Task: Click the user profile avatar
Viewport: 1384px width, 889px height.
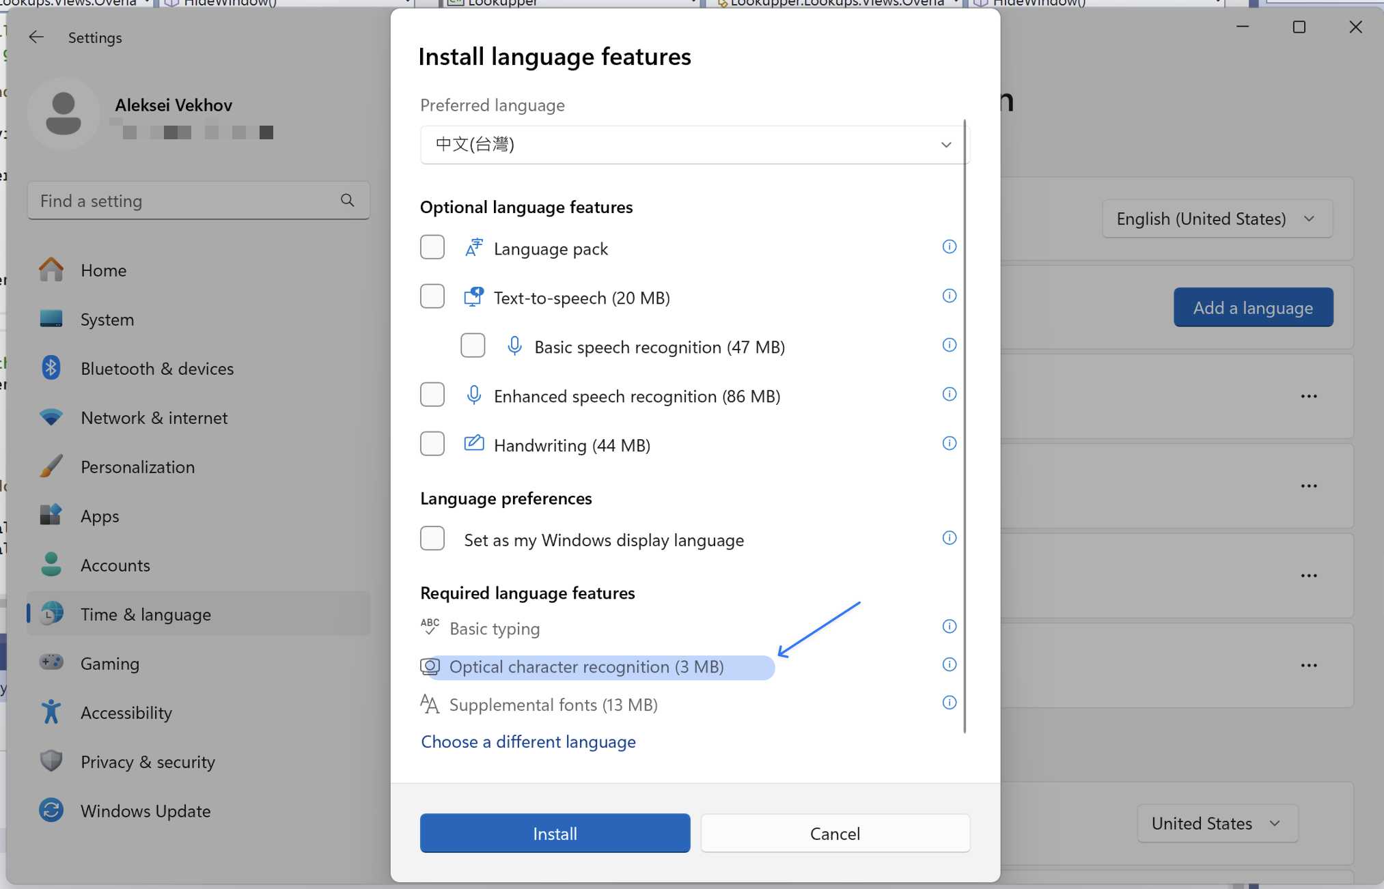Action: (64, 113)
